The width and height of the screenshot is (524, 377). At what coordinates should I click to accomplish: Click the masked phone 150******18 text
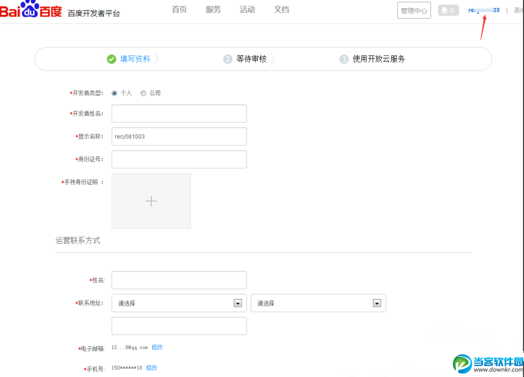(127, 368)
